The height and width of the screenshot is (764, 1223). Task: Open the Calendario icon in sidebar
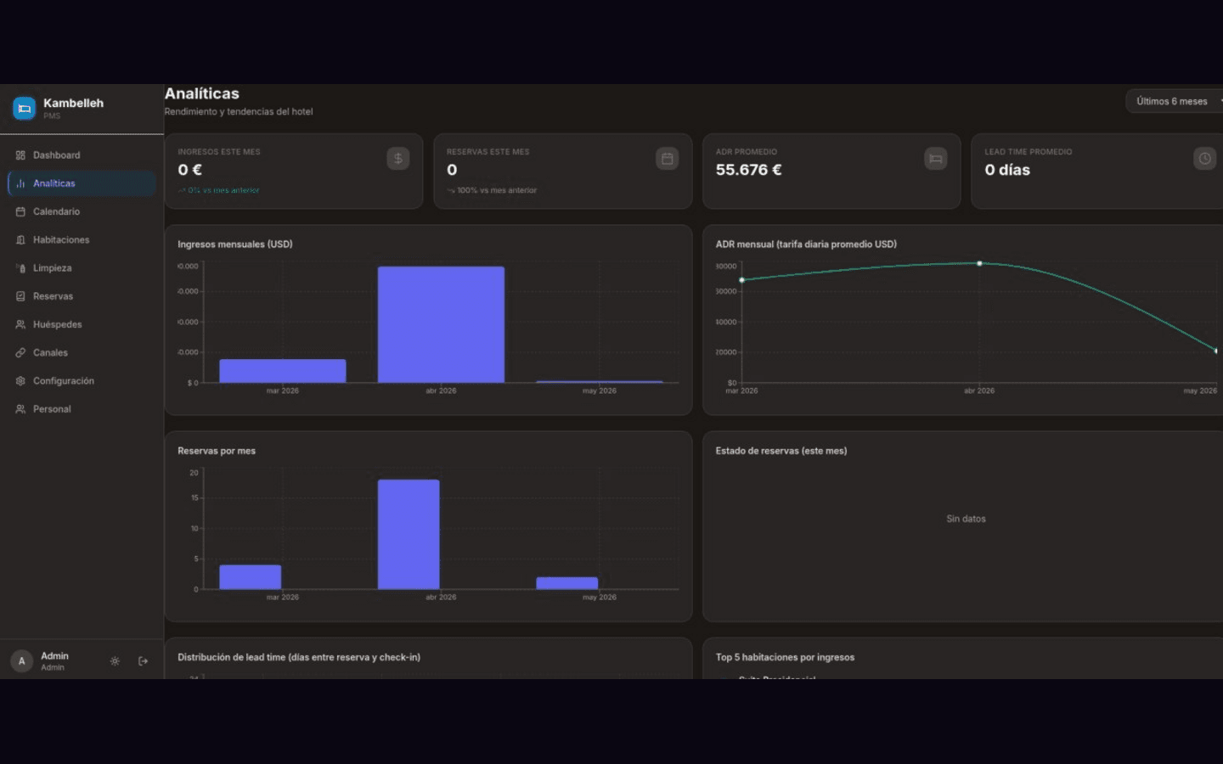(20, 211)
